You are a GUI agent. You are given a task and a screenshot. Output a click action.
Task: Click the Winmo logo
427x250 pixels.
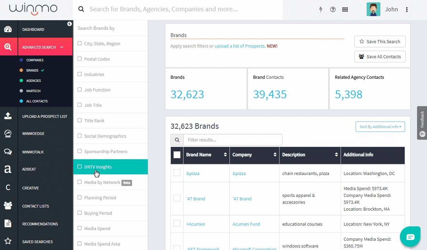[x=33, y=9]
